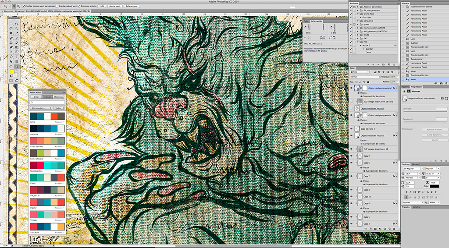Collapse the 'Acción 2' action

tap(360, 45)
